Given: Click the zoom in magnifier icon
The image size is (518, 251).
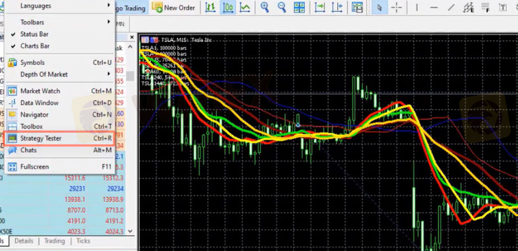Looking at the screenshot, I should tap(265, 7).
